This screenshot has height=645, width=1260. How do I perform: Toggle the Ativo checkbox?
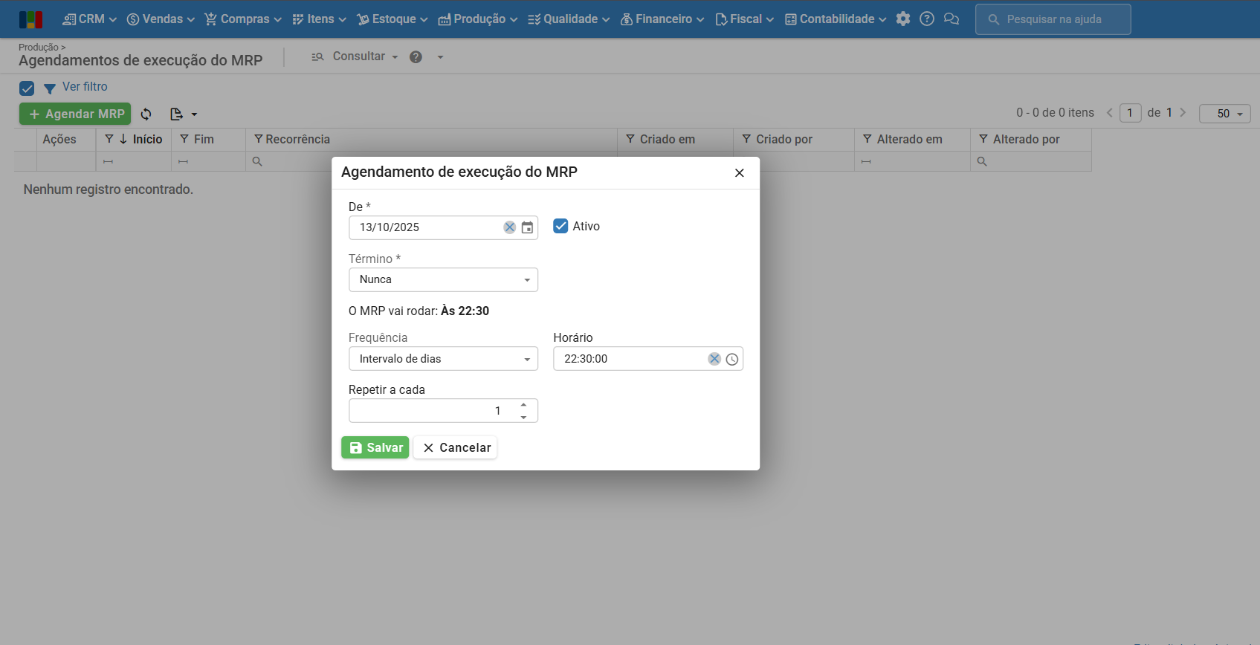click(560, 226)
